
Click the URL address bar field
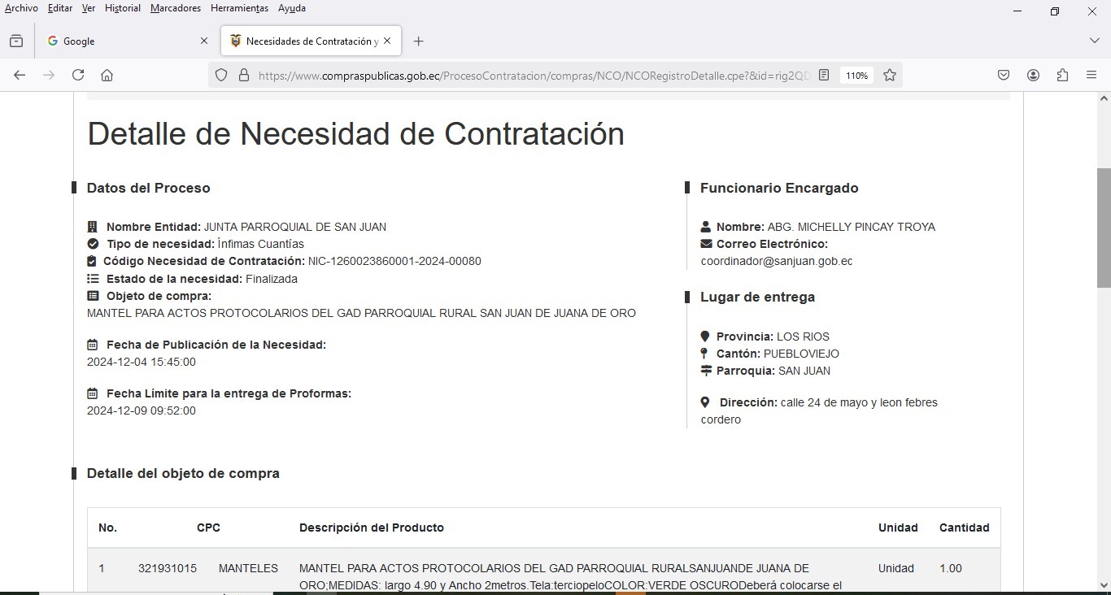(529, 75)
